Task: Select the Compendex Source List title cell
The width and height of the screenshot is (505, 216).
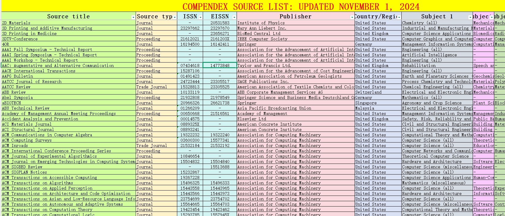Action: tap(300, 7)
